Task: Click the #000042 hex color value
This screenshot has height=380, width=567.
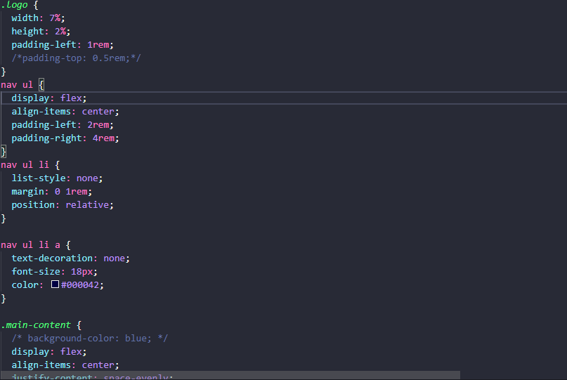Action: tap(80, 285)
